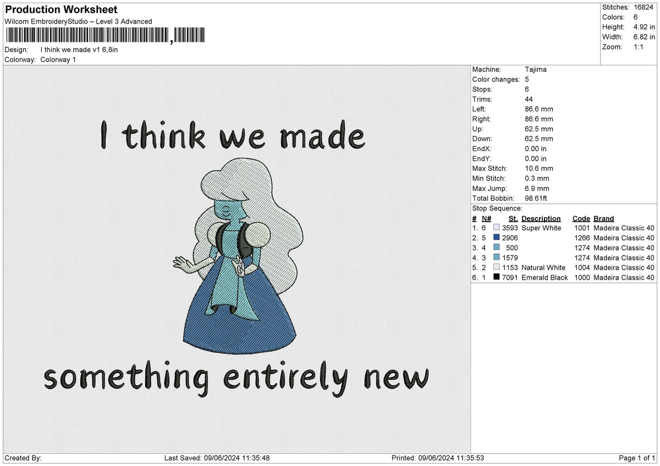Screen dimensions: 660x466
Task: Select the 'Colorway 1' value
Action: point(58,59)
